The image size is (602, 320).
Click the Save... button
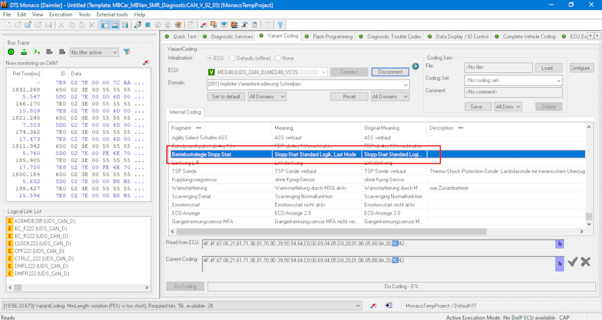[x=478, y=107]
